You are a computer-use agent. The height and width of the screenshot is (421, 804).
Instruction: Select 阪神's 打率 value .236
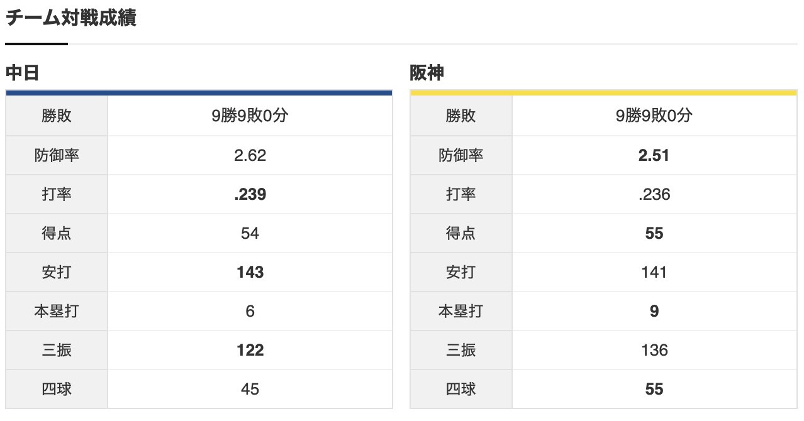(654, 194)
